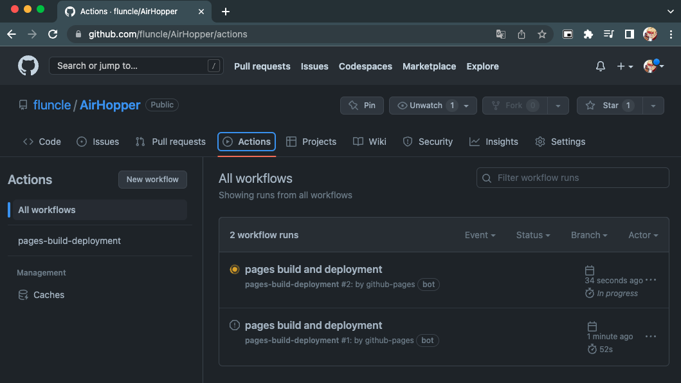Image resolution: width=681 pixels, height=383 pixels.
Task: Open the Pull requests tab
Action: [170, 141]
